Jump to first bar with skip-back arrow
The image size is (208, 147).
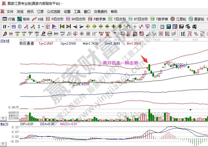62,27
